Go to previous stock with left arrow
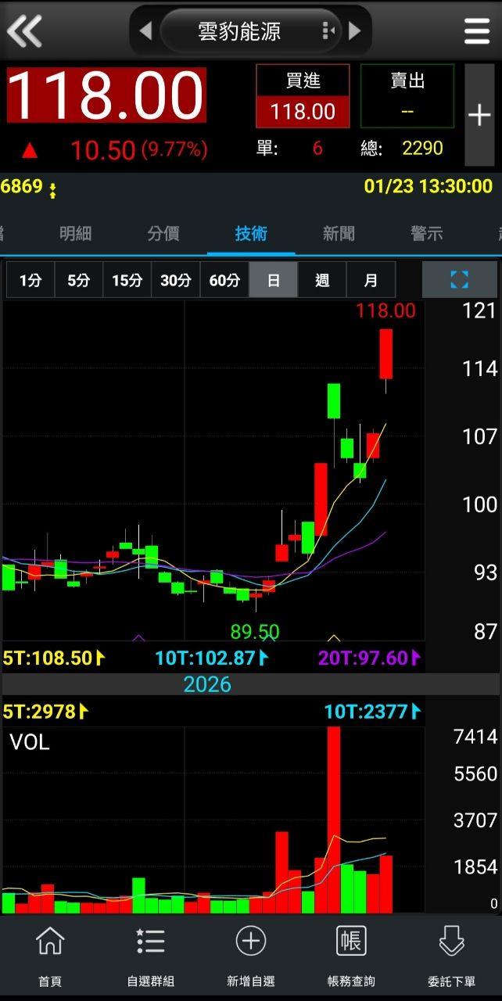 point(145,31)
